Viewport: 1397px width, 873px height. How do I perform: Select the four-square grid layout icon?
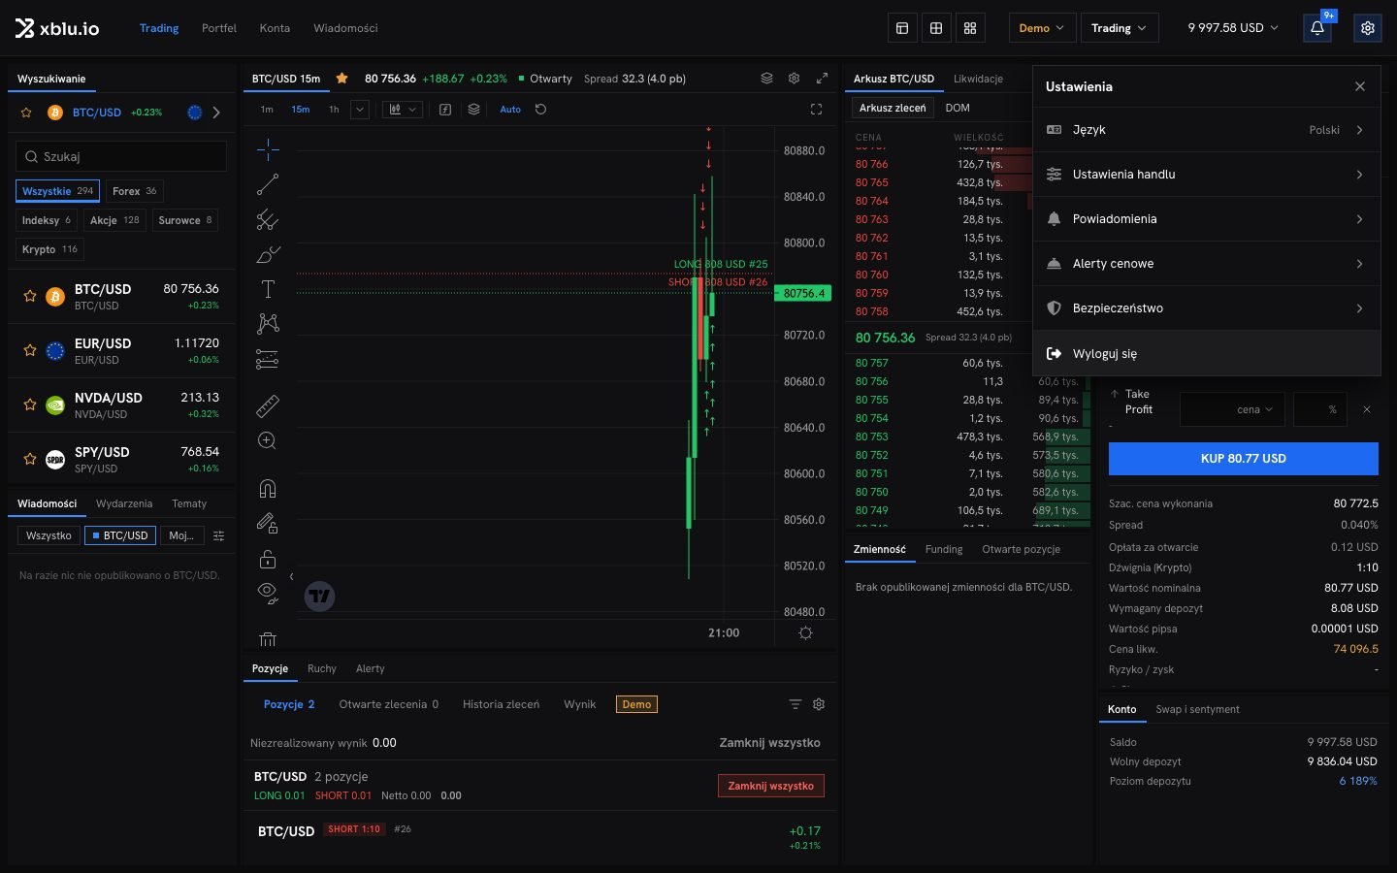pos(970,28)
